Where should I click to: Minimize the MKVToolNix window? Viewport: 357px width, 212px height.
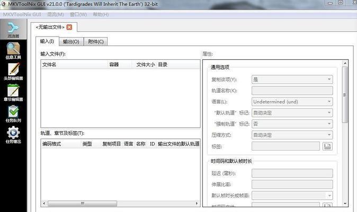click(330, 3)
